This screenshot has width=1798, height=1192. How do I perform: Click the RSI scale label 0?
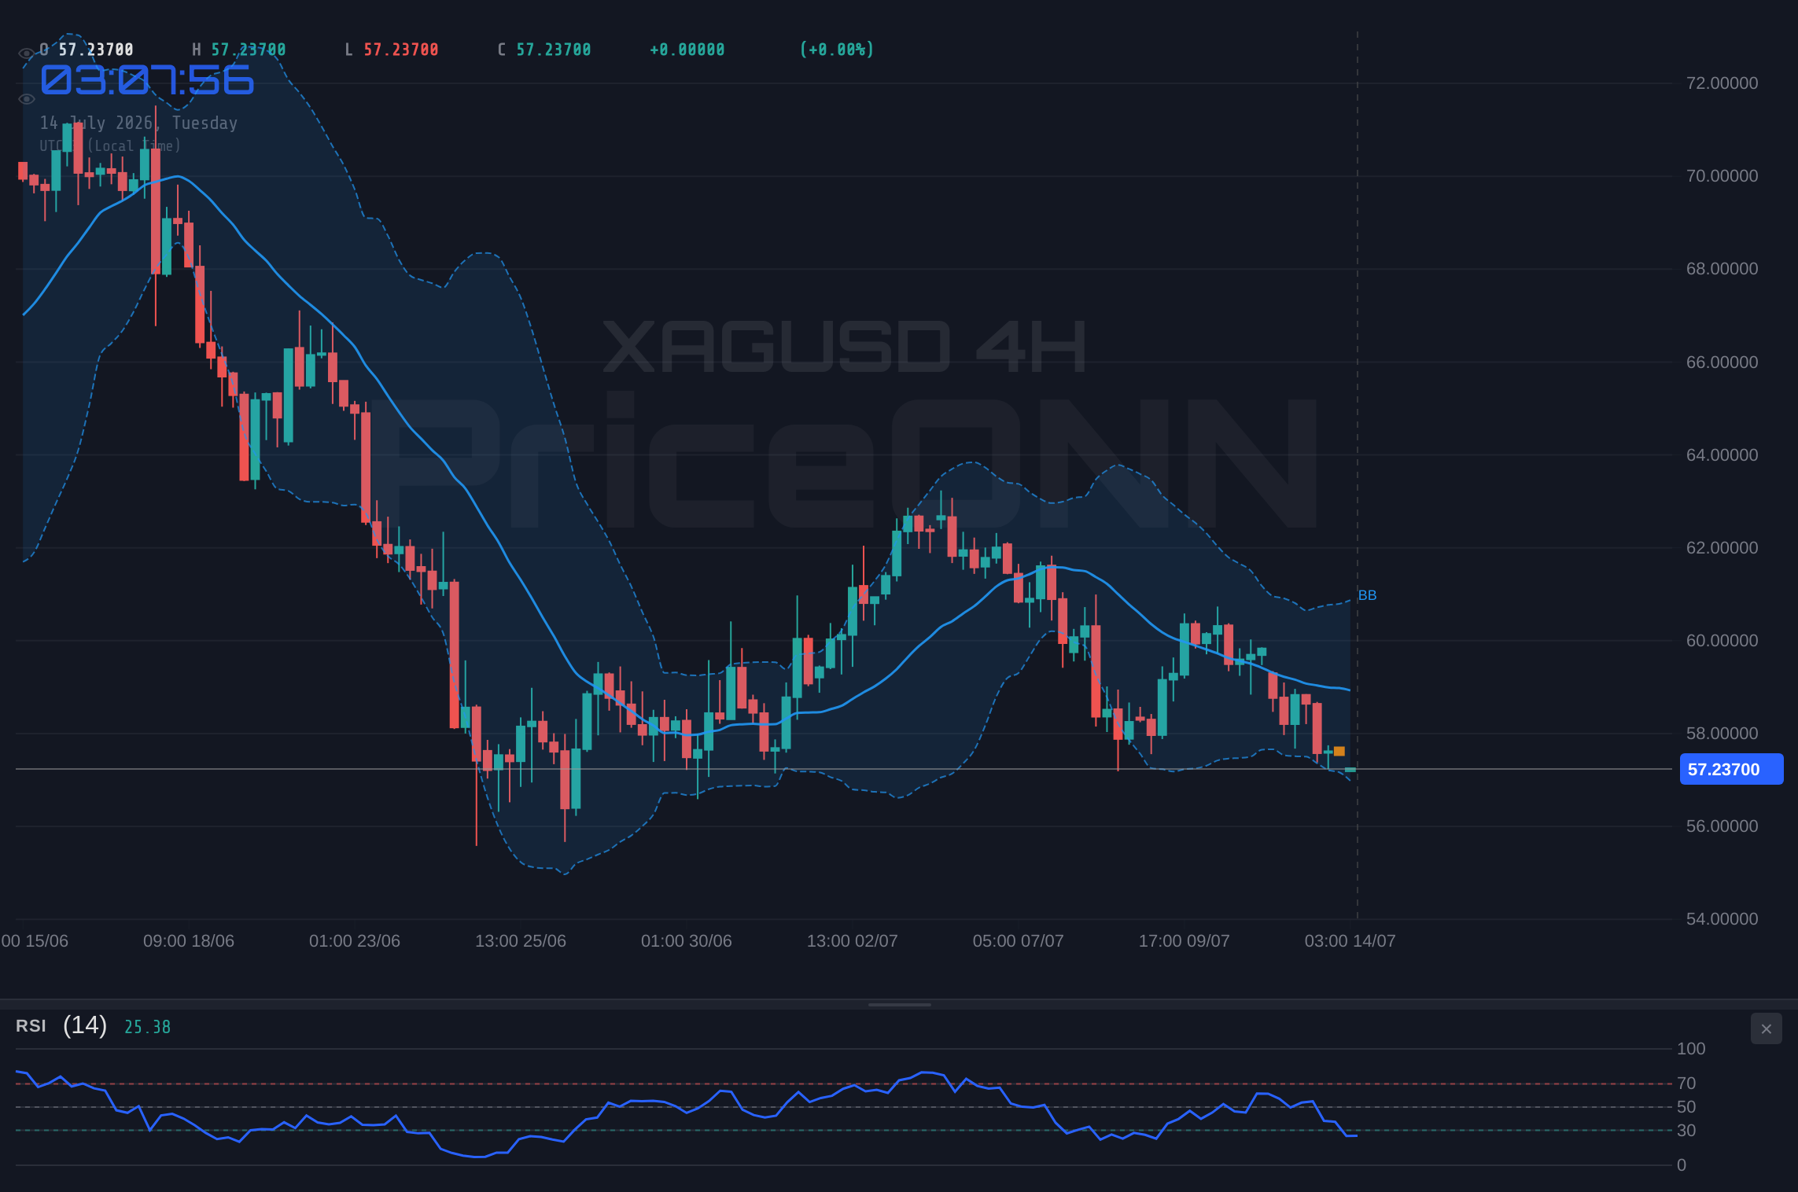point(1682,1165)
